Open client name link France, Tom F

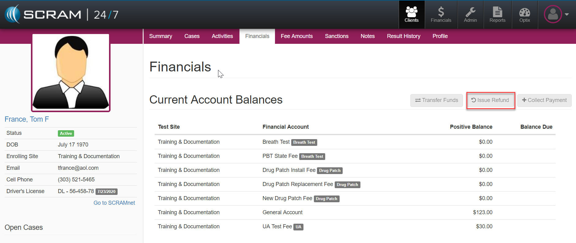[27, 119]
